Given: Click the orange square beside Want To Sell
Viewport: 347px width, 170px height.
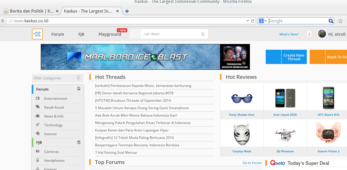Looking at the screenshot, I should coord(317,57).
